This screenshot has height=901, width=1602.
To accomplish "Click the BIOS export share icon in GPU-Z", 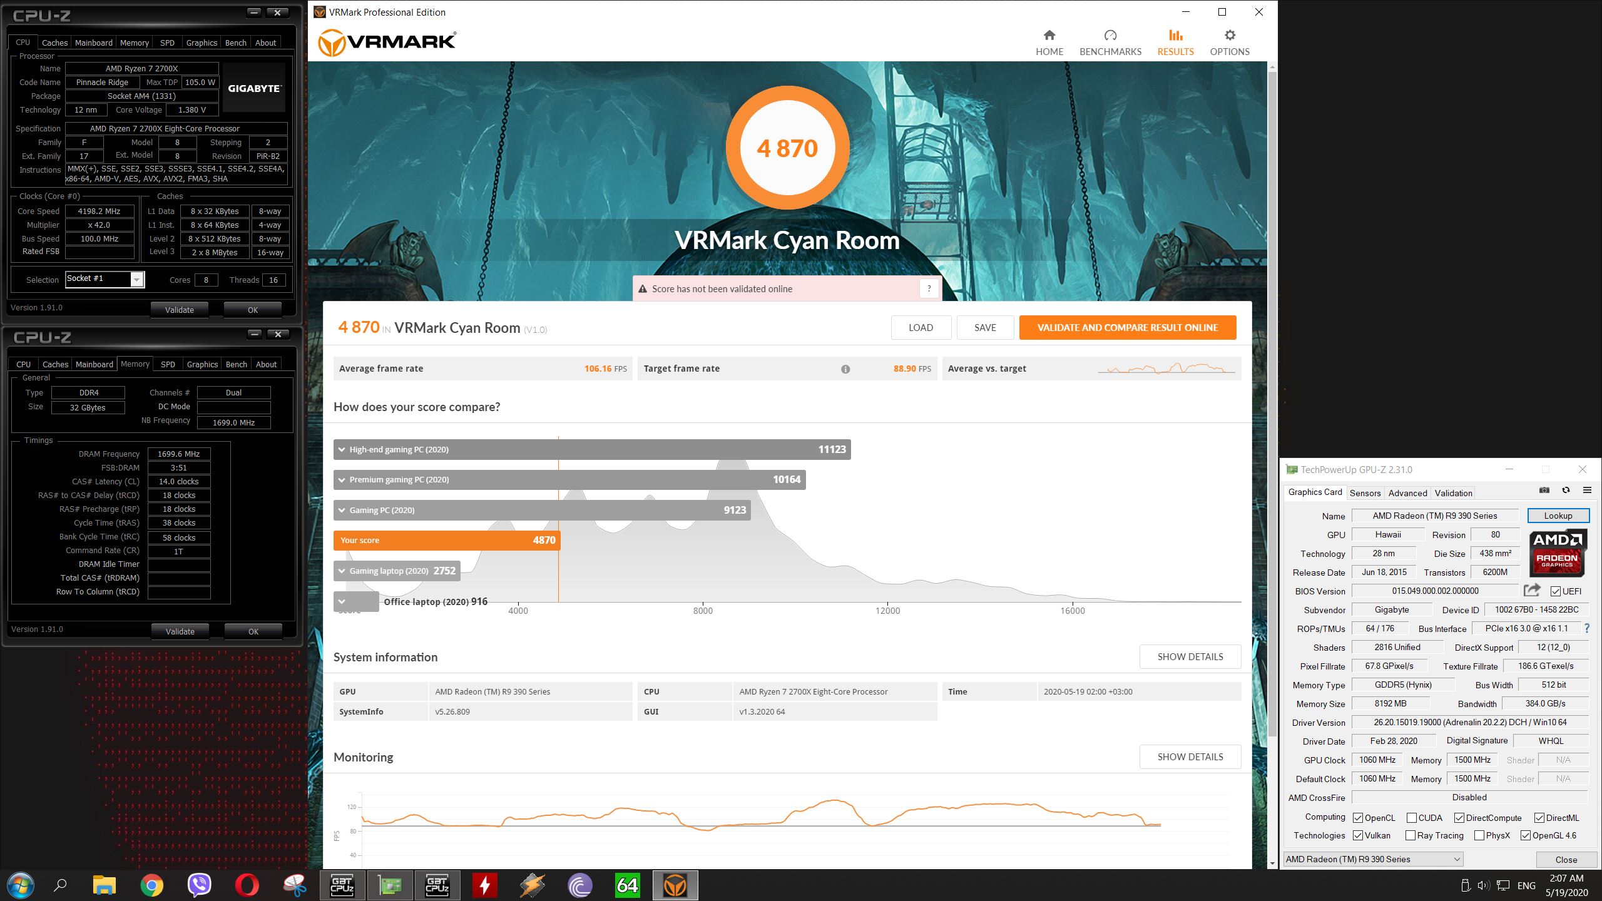I will click(x=1532, y=590).
